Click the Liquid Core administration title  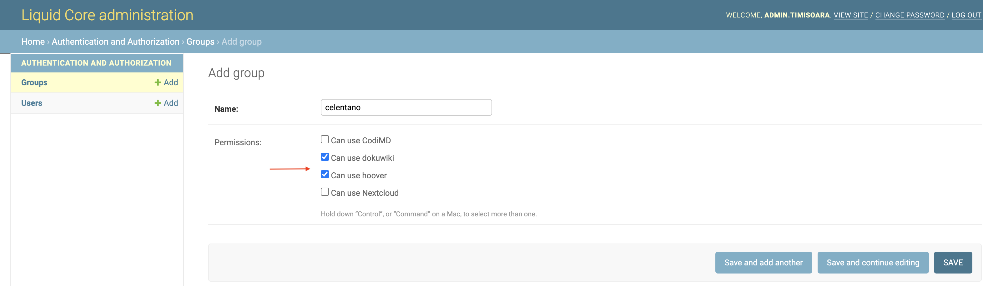pos(107,15)
